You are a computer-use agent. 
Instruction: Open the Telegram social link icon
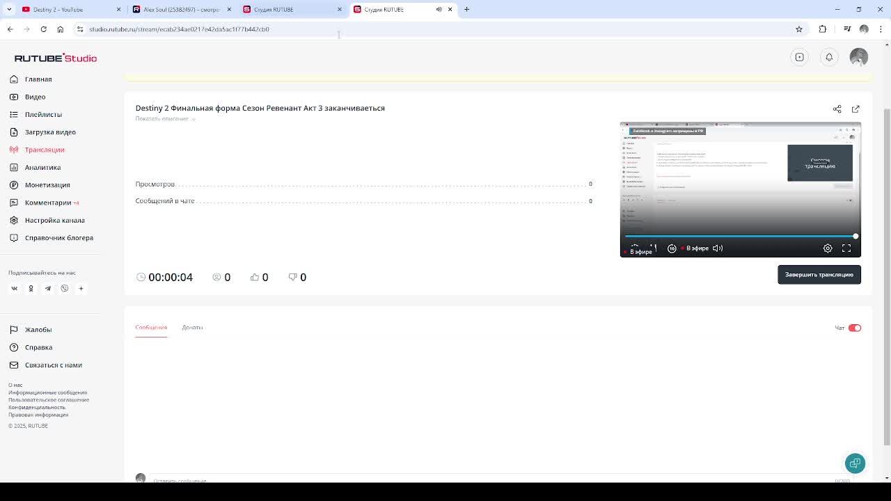coord(47,288)
